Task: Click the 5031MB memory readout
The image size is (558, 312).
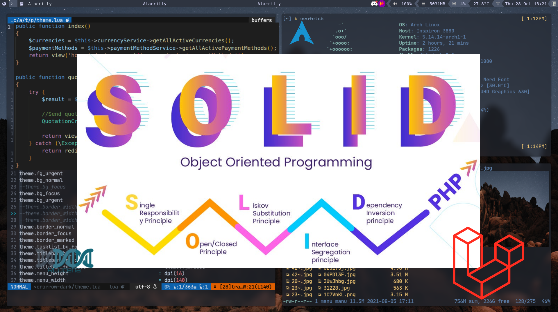Action: (437, 4)
